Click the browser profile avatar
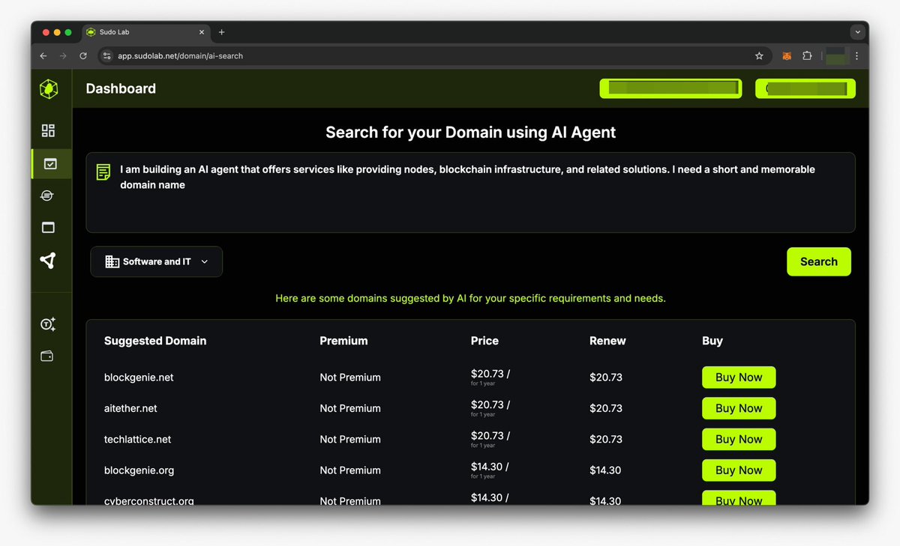Viewport: 900px width, 546px height. pyautogui.click(x=835, y=55)
